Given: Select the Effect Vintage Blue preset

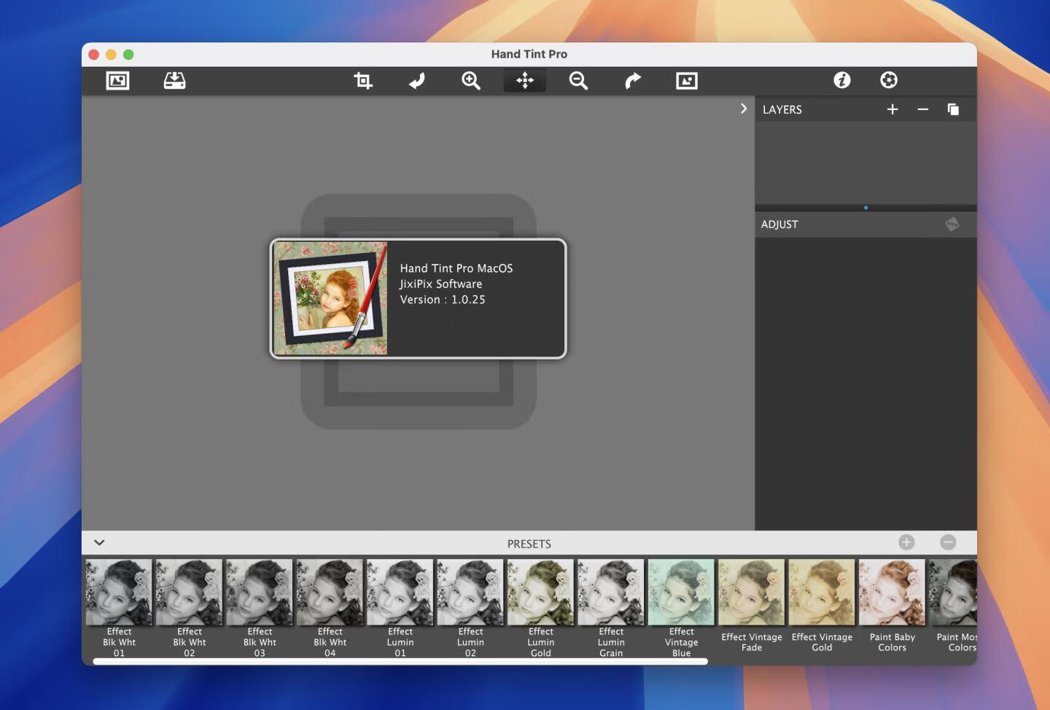Looking at the screenshot, I should point(682,608).
